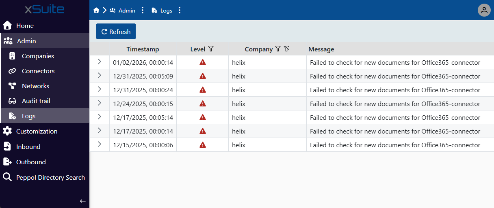
Task: Select Peppol Directory Search in the sidebar
Action: pos(50,177)
